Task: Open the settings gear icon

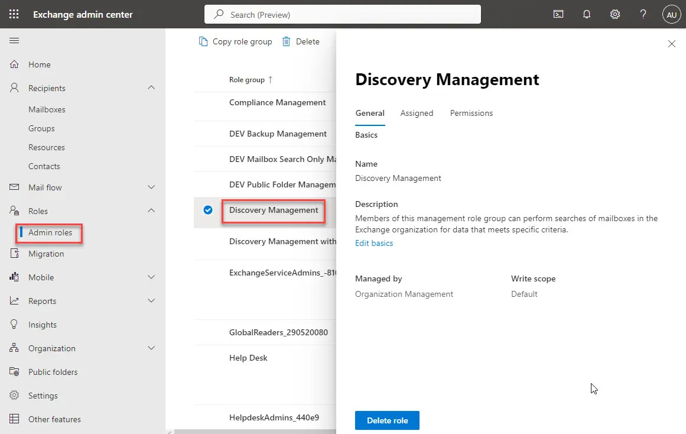Action: pos(615,14)
